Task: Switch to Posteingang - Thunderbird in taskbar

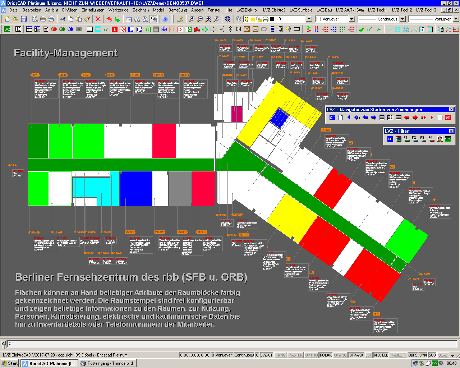Action: pos(107,363)
